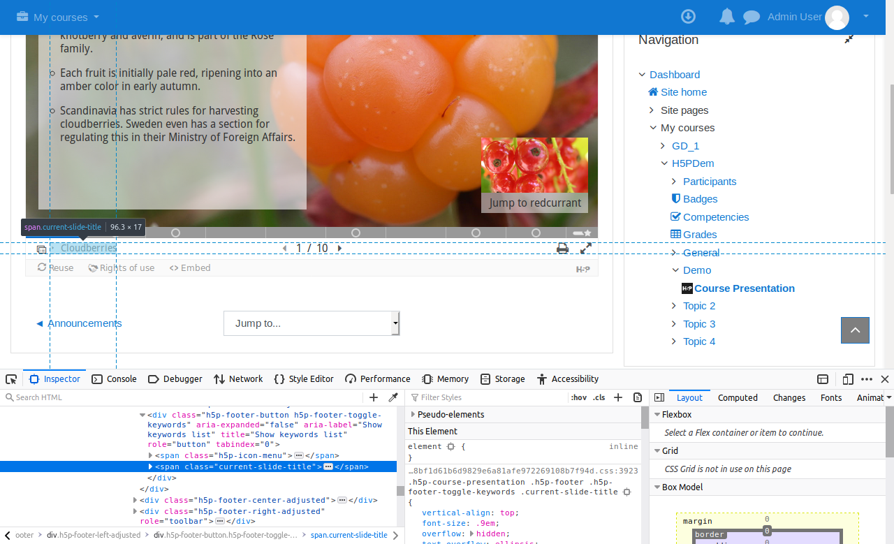Click the Filter Styles field
The width and height of the screenshot is (894, 544).
point(489,397)
